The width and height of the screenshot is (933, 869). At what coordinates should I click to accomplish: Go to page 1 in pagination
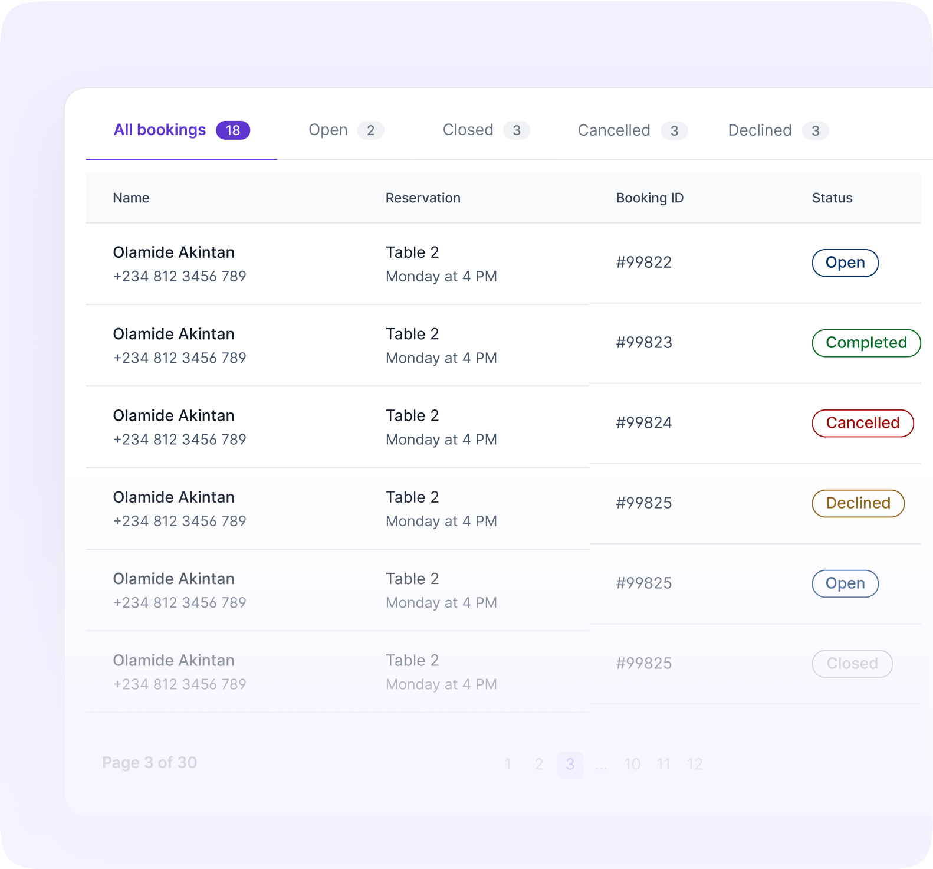click(x=508, y=765)
